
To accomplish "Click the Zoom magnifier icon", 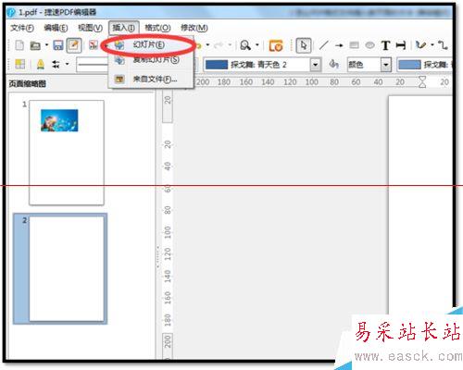I will (x=245, y=45).
